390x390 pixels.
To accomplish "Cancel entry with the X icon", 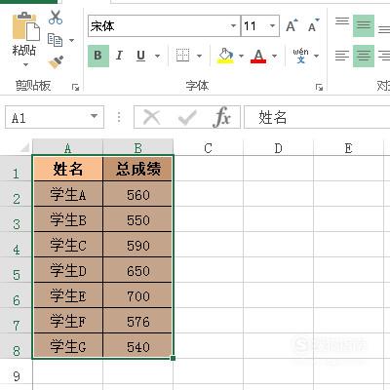I will 152,117.
